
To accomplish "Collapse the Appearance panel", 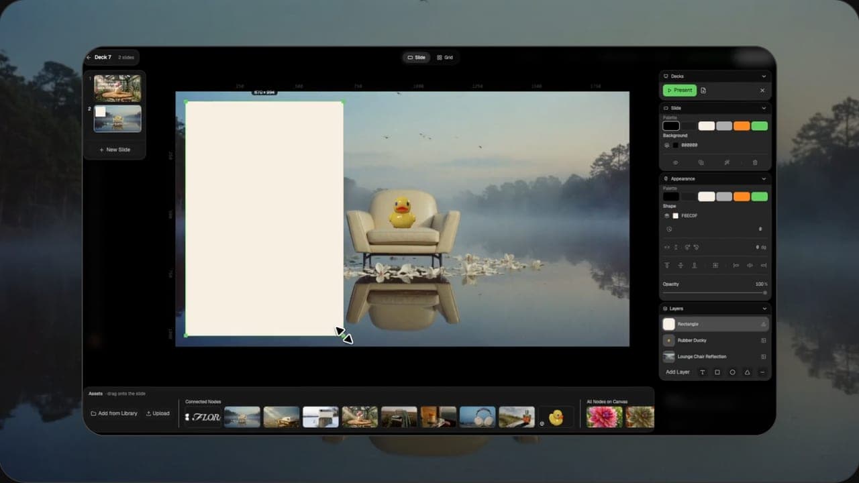I will coord(764,179).
